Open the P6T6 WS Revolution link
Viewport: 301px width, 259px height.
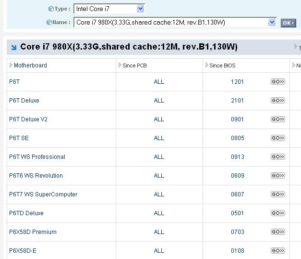coord(36,176)
